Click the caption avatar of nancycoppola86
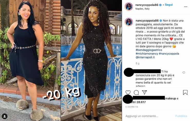 tap(129, 22)
